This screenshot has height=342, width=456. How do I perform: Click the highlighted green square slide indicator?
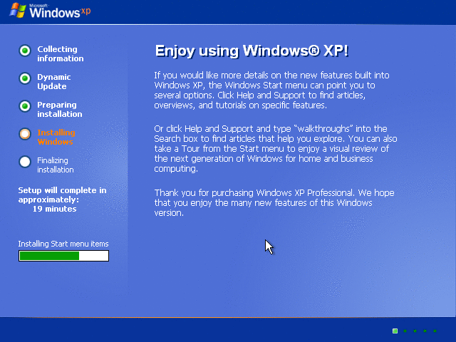coord(395,331)
